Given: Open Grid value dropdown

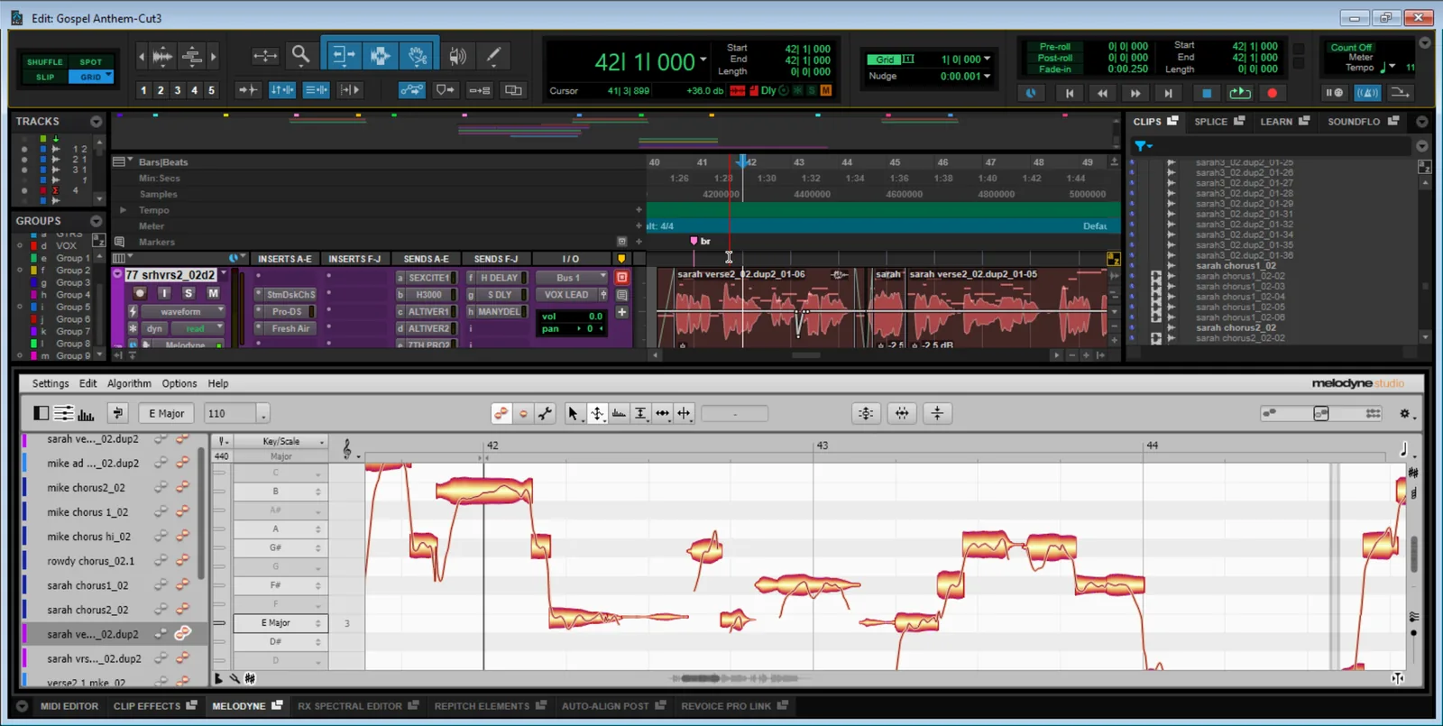Looking at the screenshot, I should (x=987, y=60).
